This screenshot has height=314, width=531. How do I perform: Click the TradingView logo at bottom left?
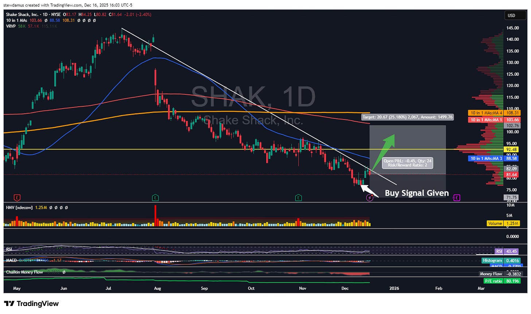click(31, 303)
